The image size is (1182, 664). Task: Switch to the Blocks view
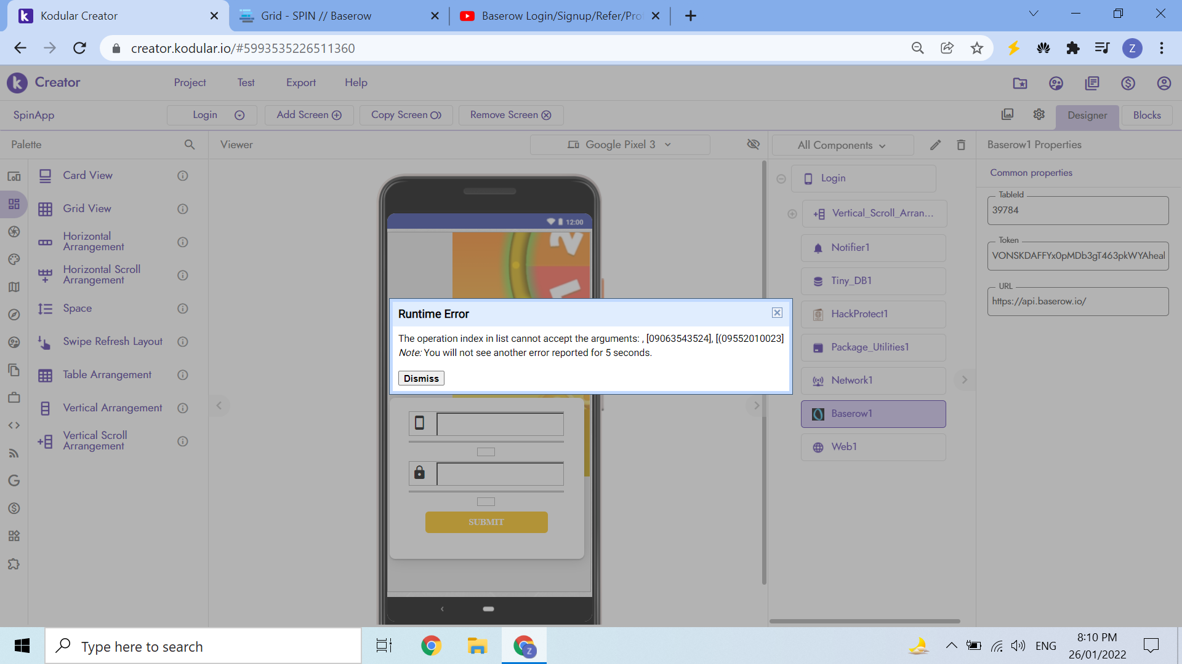point(1147,115)
